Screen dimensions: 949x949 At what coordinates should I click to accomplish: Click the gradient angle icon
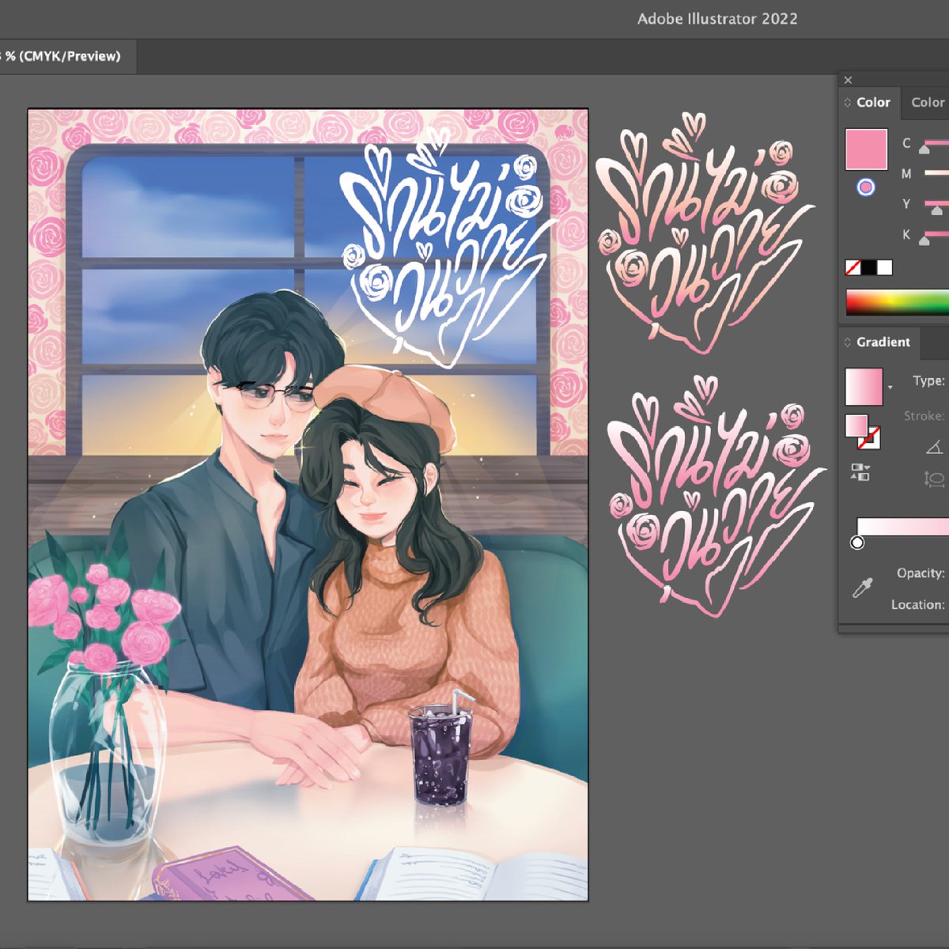(934, 448)
